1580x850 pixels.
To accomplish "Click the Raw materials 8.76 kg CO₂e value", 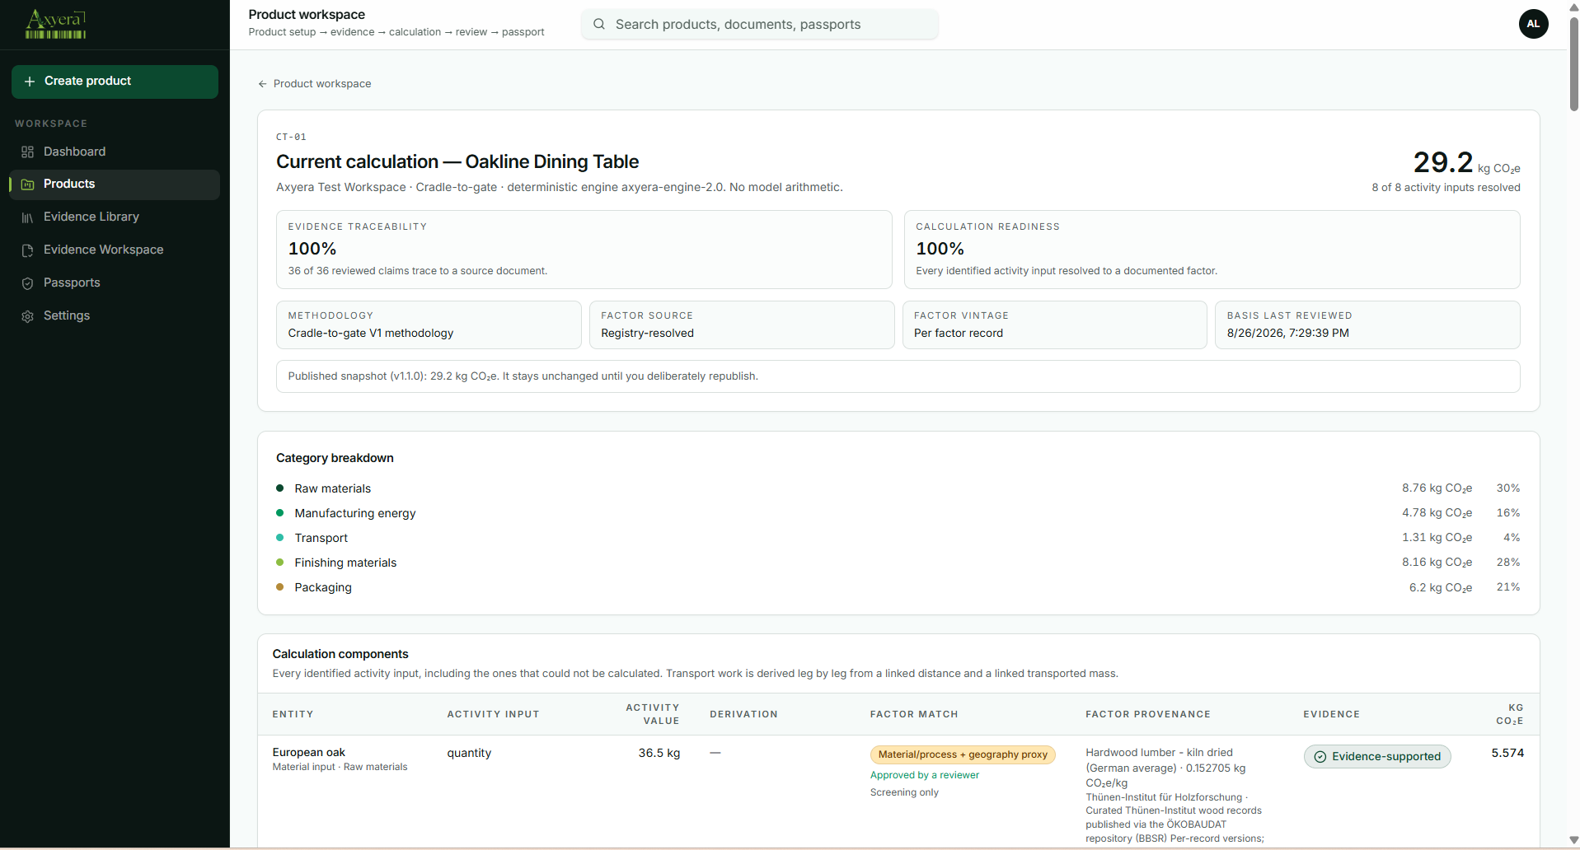I will (x=1437, y=488).
